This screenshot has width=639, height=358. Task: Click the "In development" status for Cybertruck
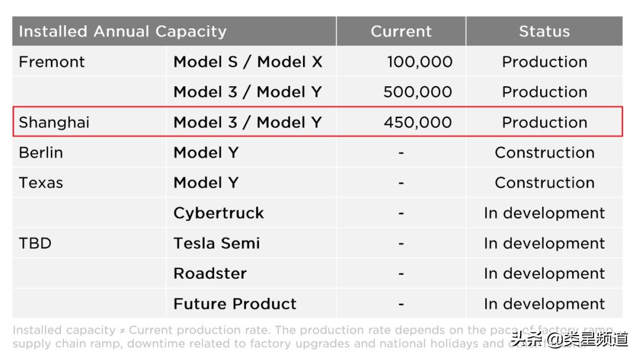544,213
